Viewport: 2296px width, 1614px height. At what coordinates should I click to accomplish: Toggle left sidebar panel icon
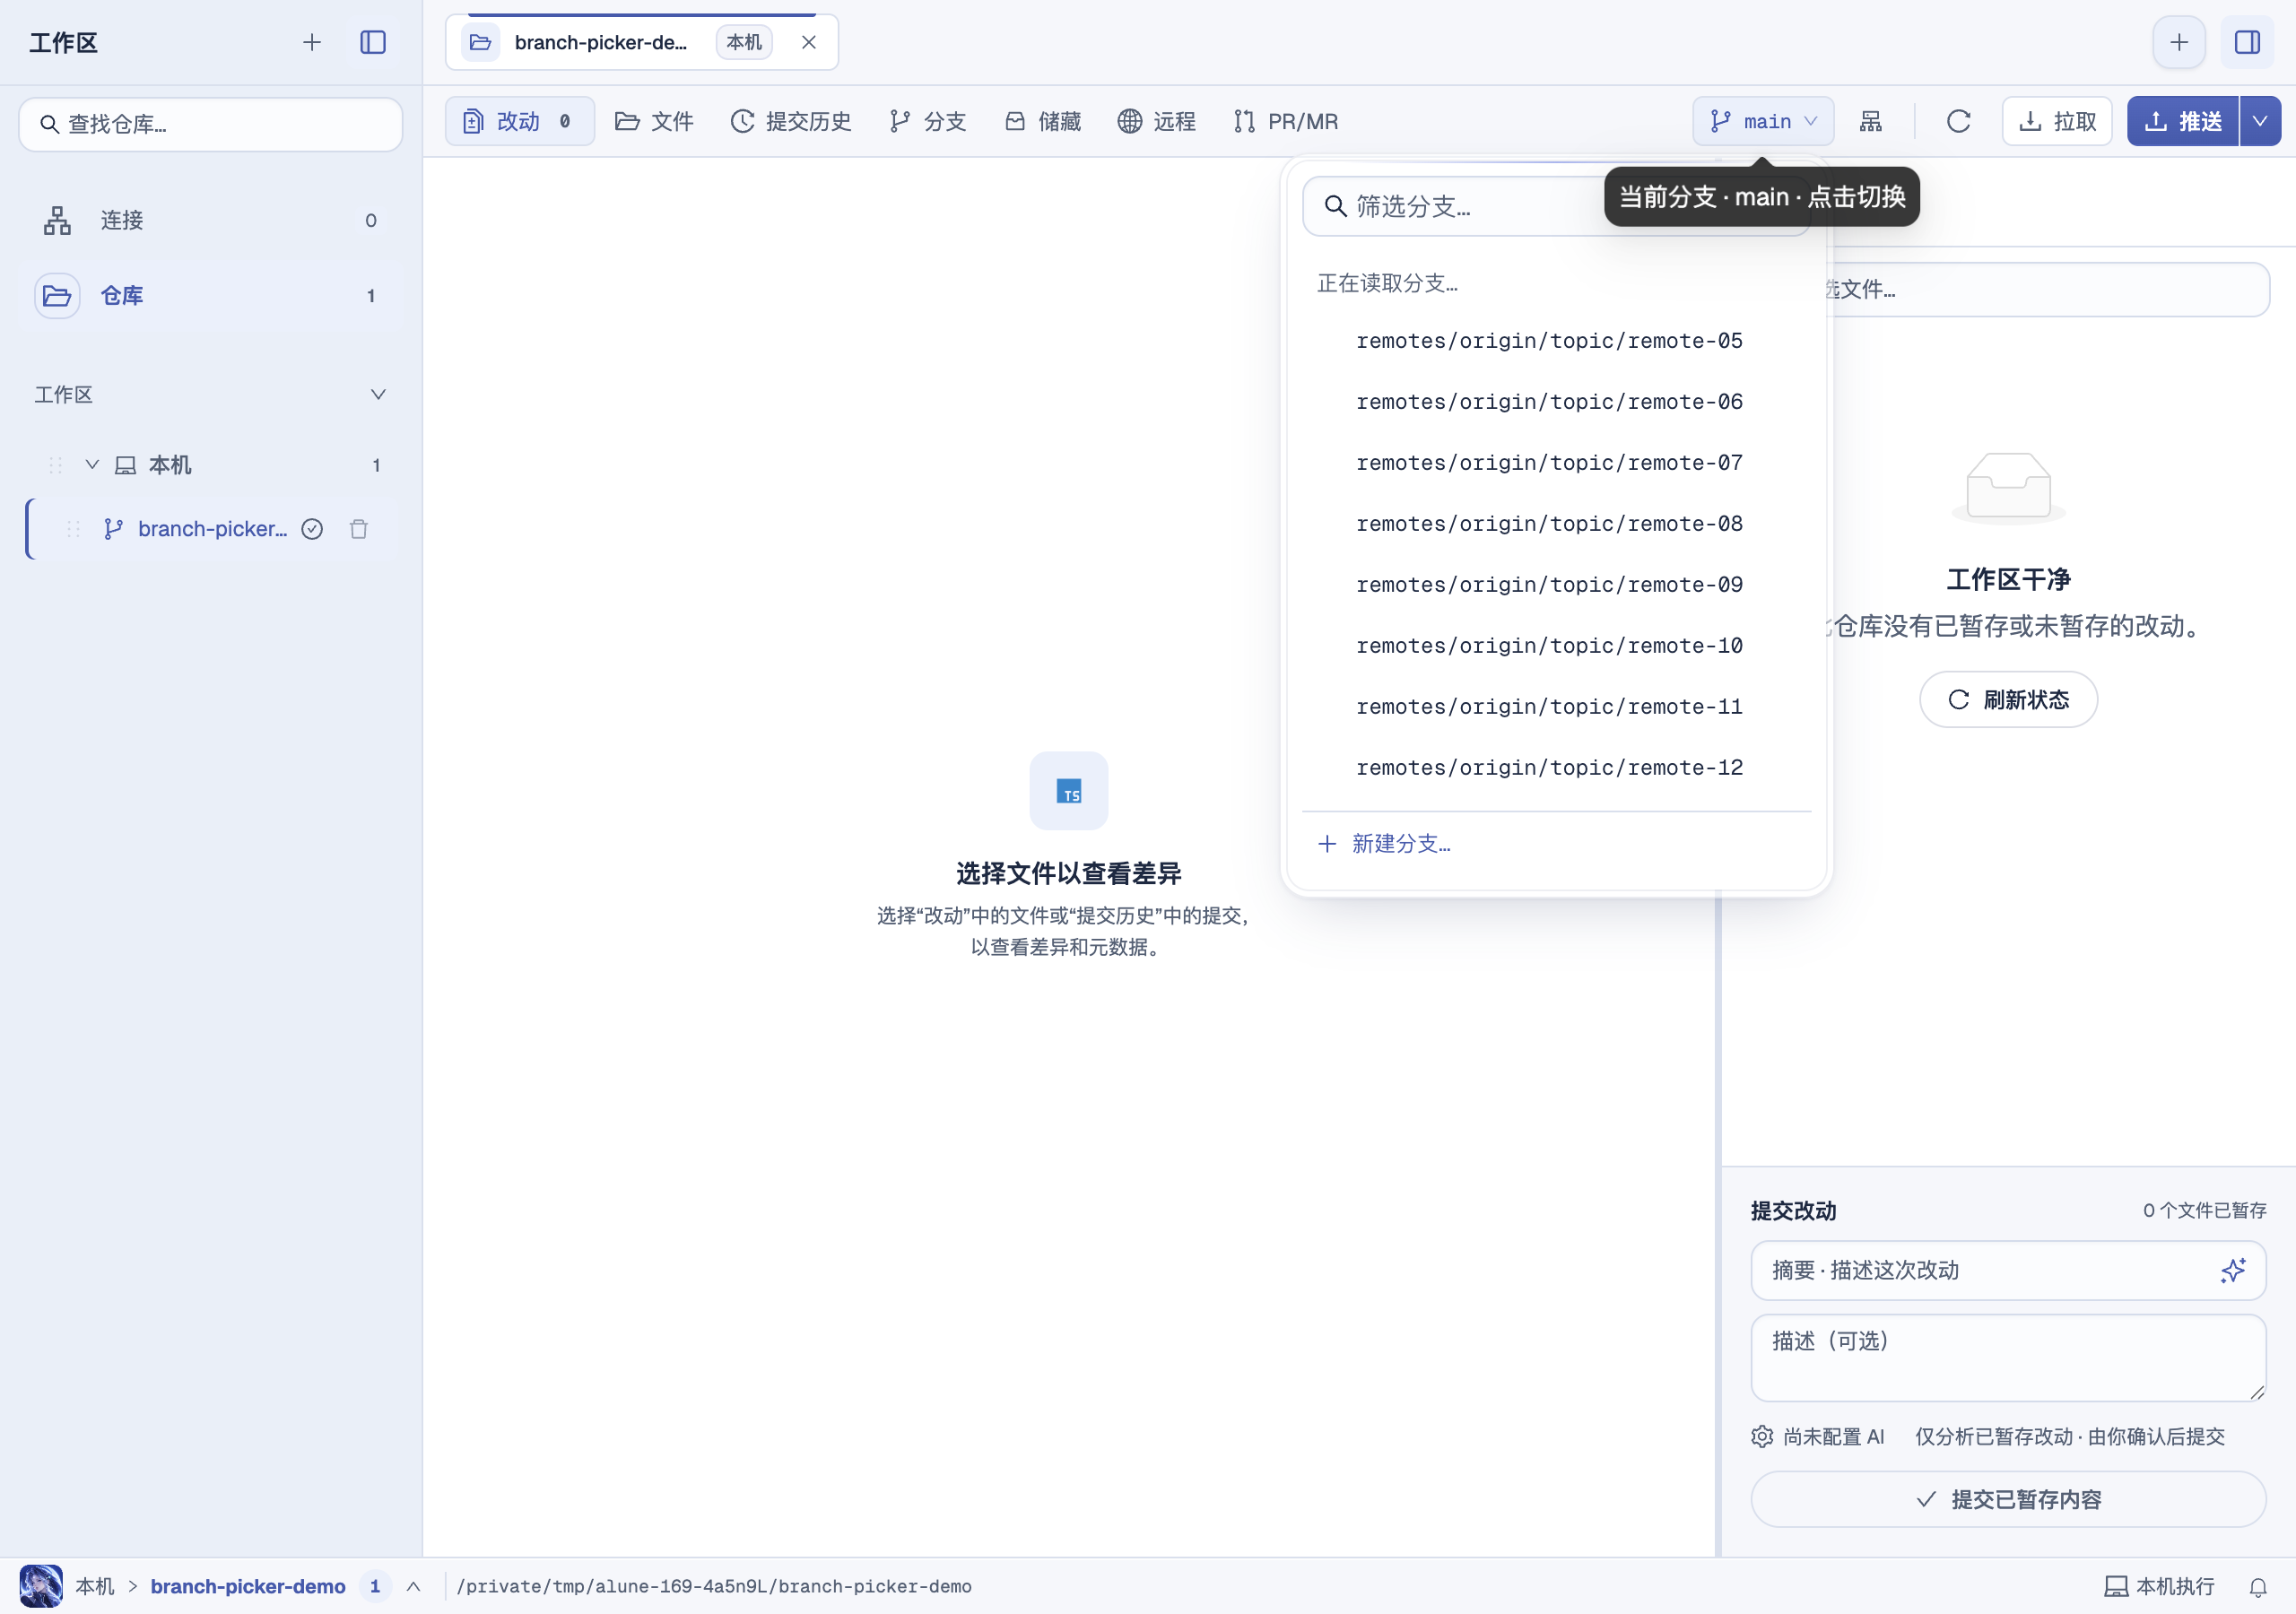pyautogui.click(x=373, y=42)
